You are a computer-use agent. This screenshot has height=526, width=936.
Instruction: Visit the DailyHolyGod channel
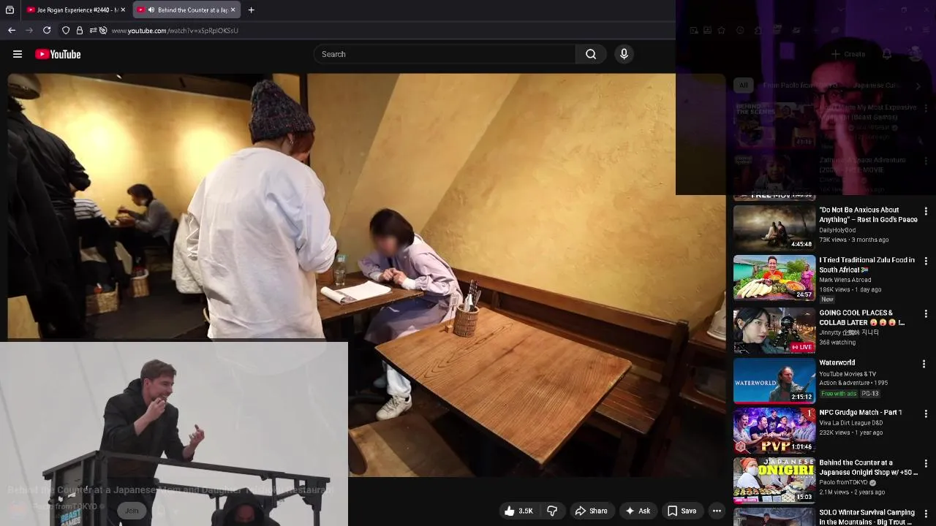point(837,230)
